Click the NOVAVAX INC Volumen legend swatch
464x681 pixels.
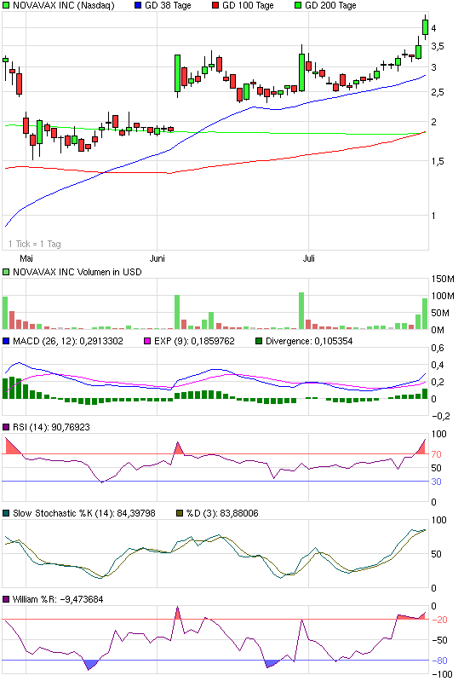tap(6, 272)
